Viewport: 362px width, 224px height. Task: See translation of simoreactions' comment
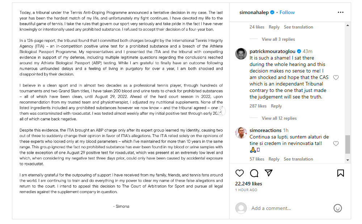(x=298, y=159)
